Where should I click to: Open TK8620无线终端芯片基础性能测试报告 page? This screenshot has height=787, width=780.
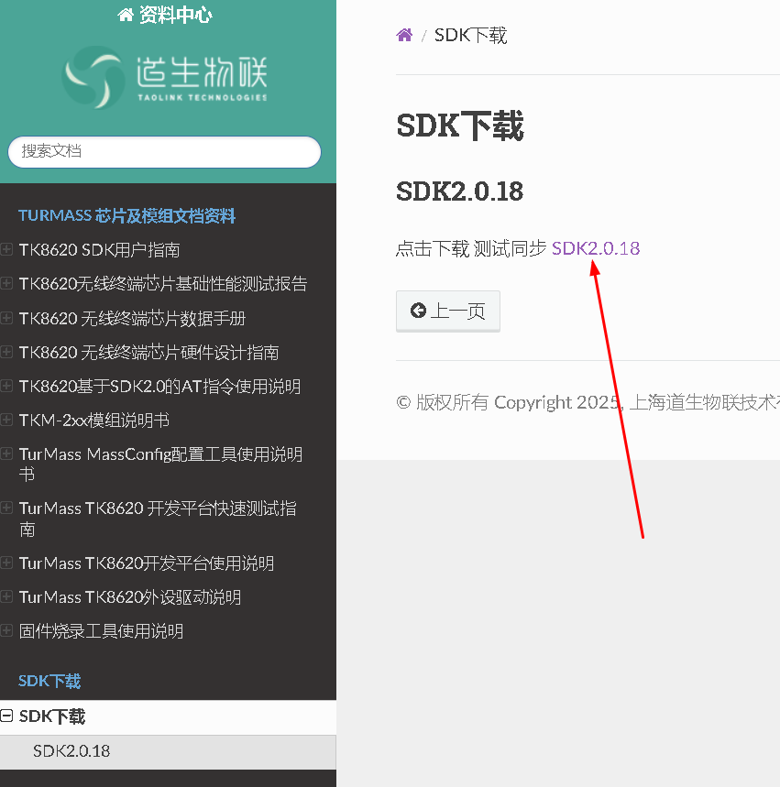pyautogui.click(x=163, y=284)
